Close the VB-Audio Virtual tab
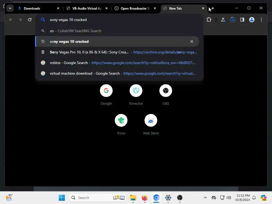The height and width of the screenshot is (204, 272). pyautogui.click(x=107, y=8)
